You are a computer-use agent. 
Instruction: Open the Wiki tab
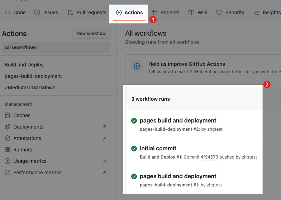[198, 12]
